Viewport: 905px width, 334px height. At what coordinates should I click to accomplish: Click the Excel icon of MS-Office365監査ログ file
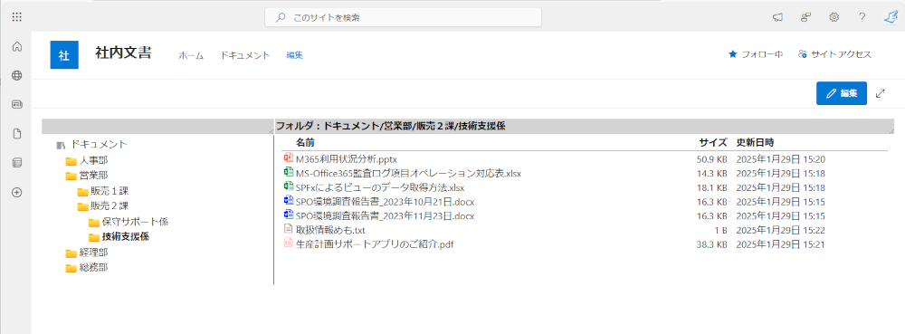(x=289, y=173)
